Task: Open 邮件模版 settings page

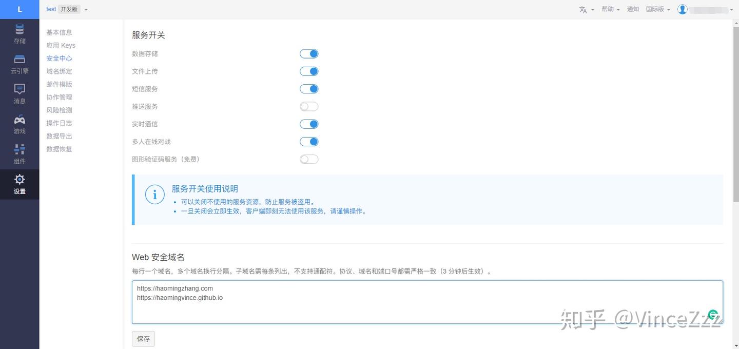Action: pyautogui.click(x=59, y=84)
